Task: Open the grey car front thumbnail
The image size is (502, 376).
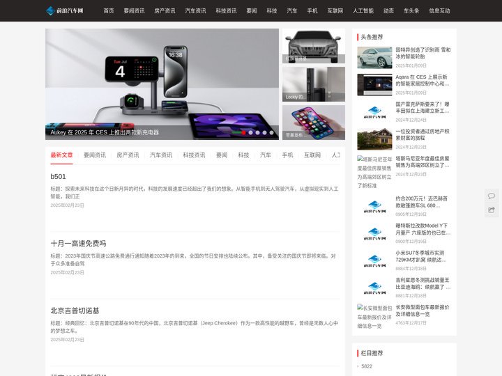Action: click(x=314, y=46)
